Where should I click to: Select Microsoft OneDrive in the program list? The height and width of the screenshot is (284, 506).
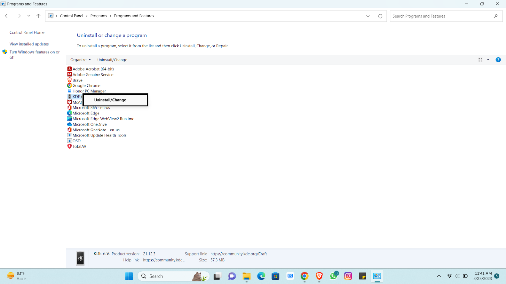(x=89, y=124)
